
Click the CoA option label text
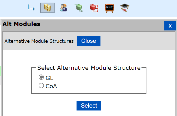click(51, 86)
